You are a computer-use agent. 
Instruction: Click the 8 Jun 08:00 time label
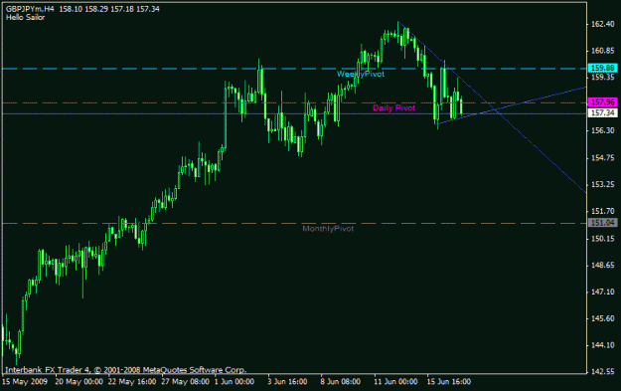[x=341, y=382]
